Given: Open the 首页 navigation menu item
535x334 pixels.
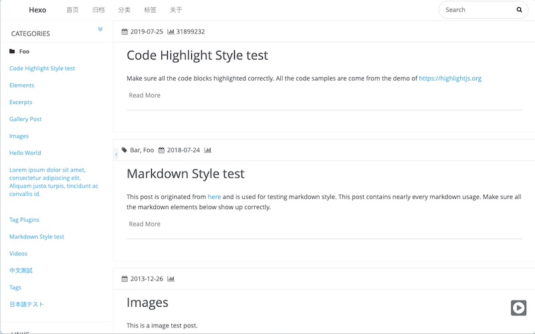Looking at the screenshot, I should coord(72,10).
